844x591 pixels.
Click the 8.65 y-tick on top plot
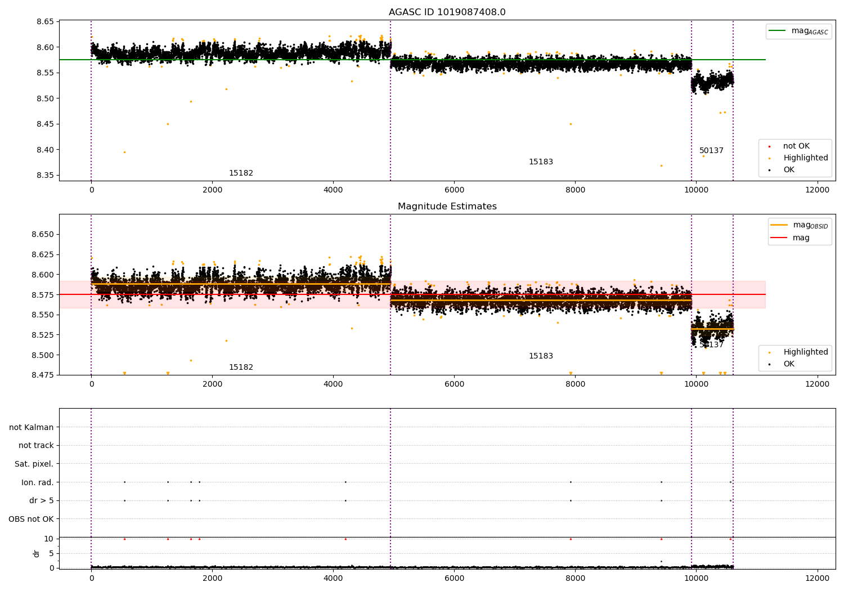(x=45, y=22)
